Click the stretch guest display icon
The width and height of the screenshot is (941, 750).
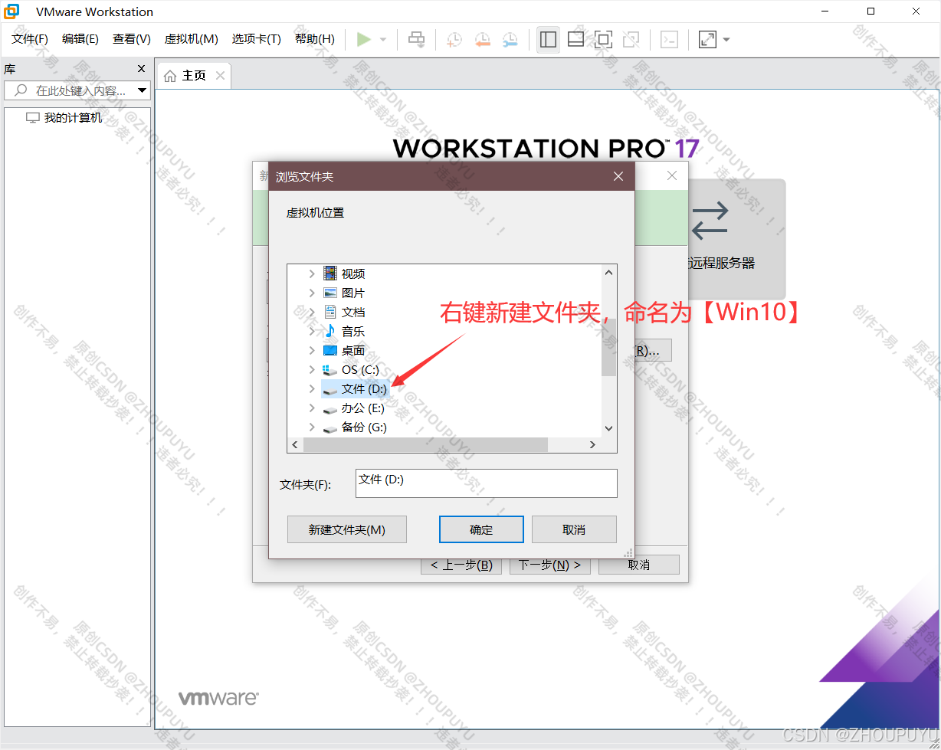(707, 39)
